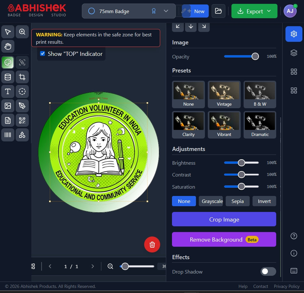Image resolution: width=304 pixels, height=293 pixels.
Task: Open the Layers panel in right sidebar
Action: 293,53
